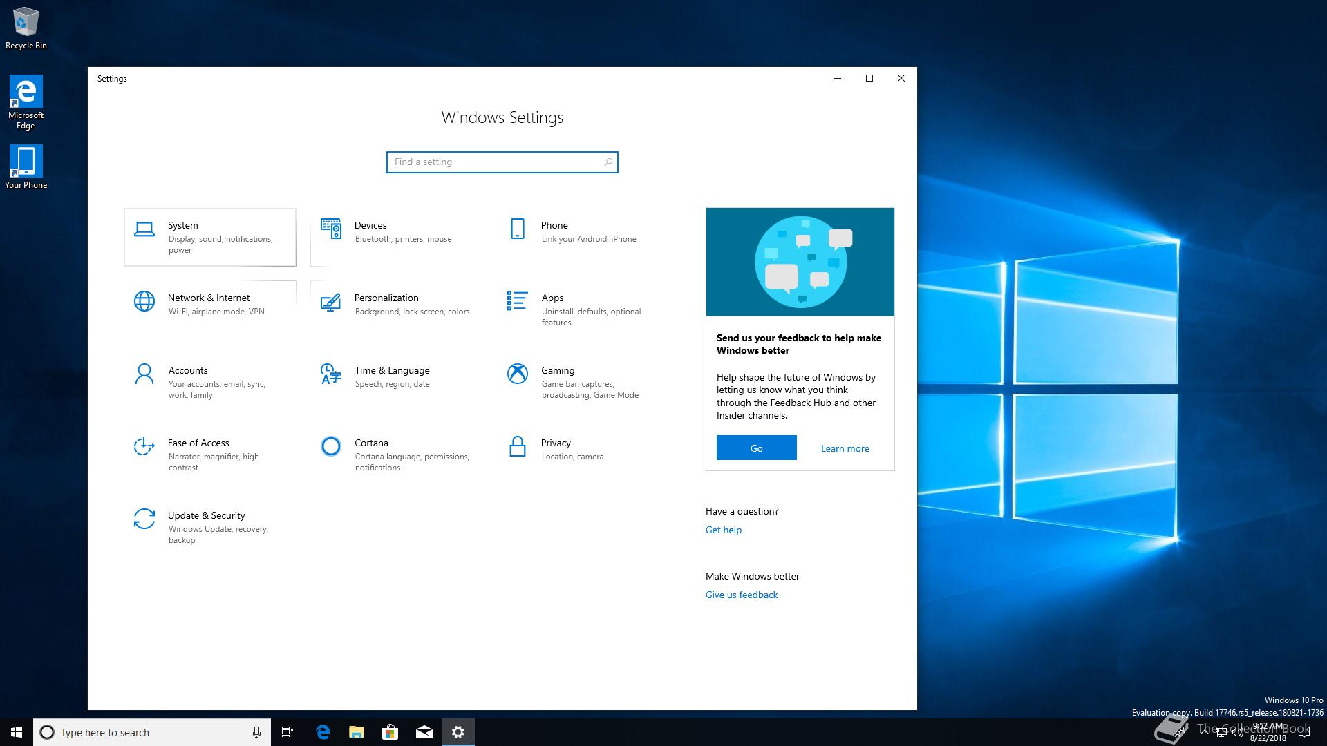This screenshot has width=1327, height=746.
Task: Open the Phone settings icon
Action: pyautogui.click(x=517, y=229)
